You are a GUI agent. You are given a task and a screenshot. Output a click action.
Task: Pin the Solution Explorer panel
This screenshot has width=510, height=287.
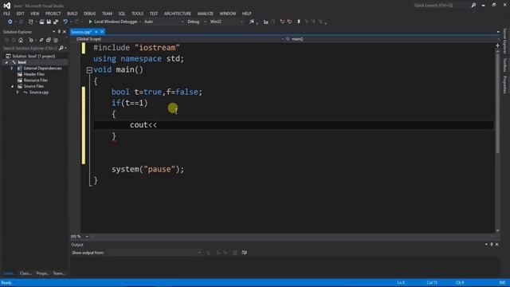(x=59, y=32)
